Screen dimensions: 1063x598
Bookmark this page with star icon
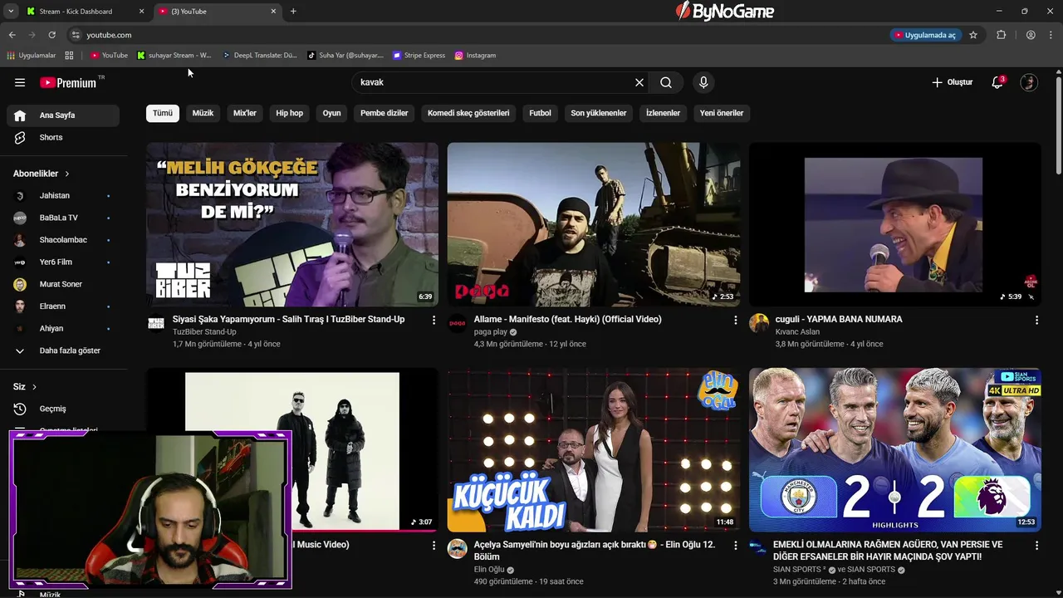click(x=973, y=35)
